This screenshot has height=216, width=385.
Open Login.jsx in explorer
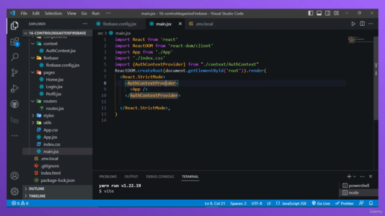[54, 86]
